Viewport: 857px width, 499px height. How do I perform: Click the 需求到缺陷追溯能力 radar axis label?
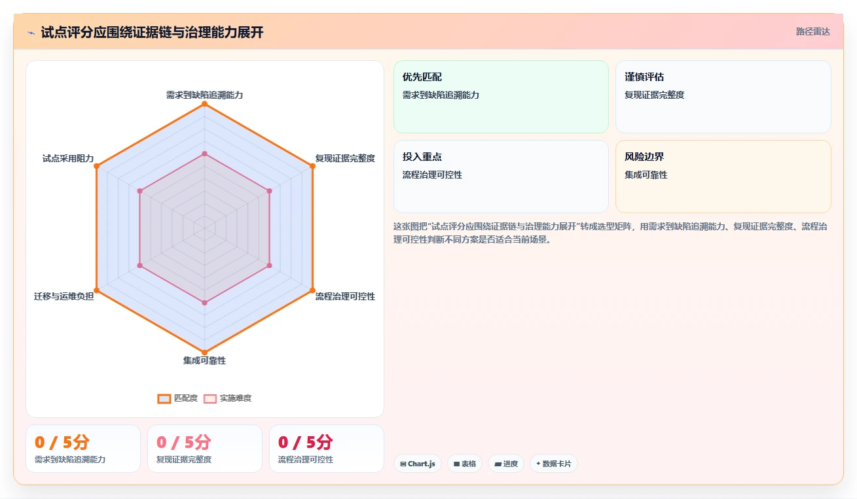[x=204, y=95]
